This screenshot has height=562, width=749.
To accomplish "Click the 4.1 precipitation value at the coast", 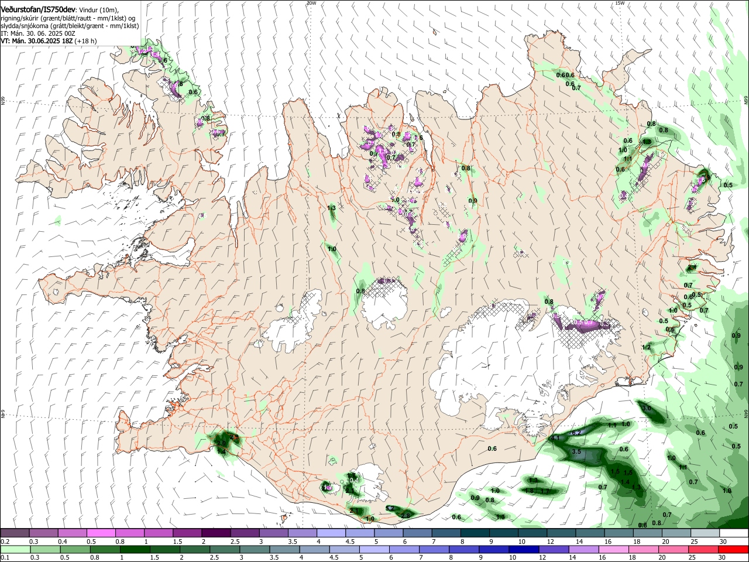I will coord(556,438).
